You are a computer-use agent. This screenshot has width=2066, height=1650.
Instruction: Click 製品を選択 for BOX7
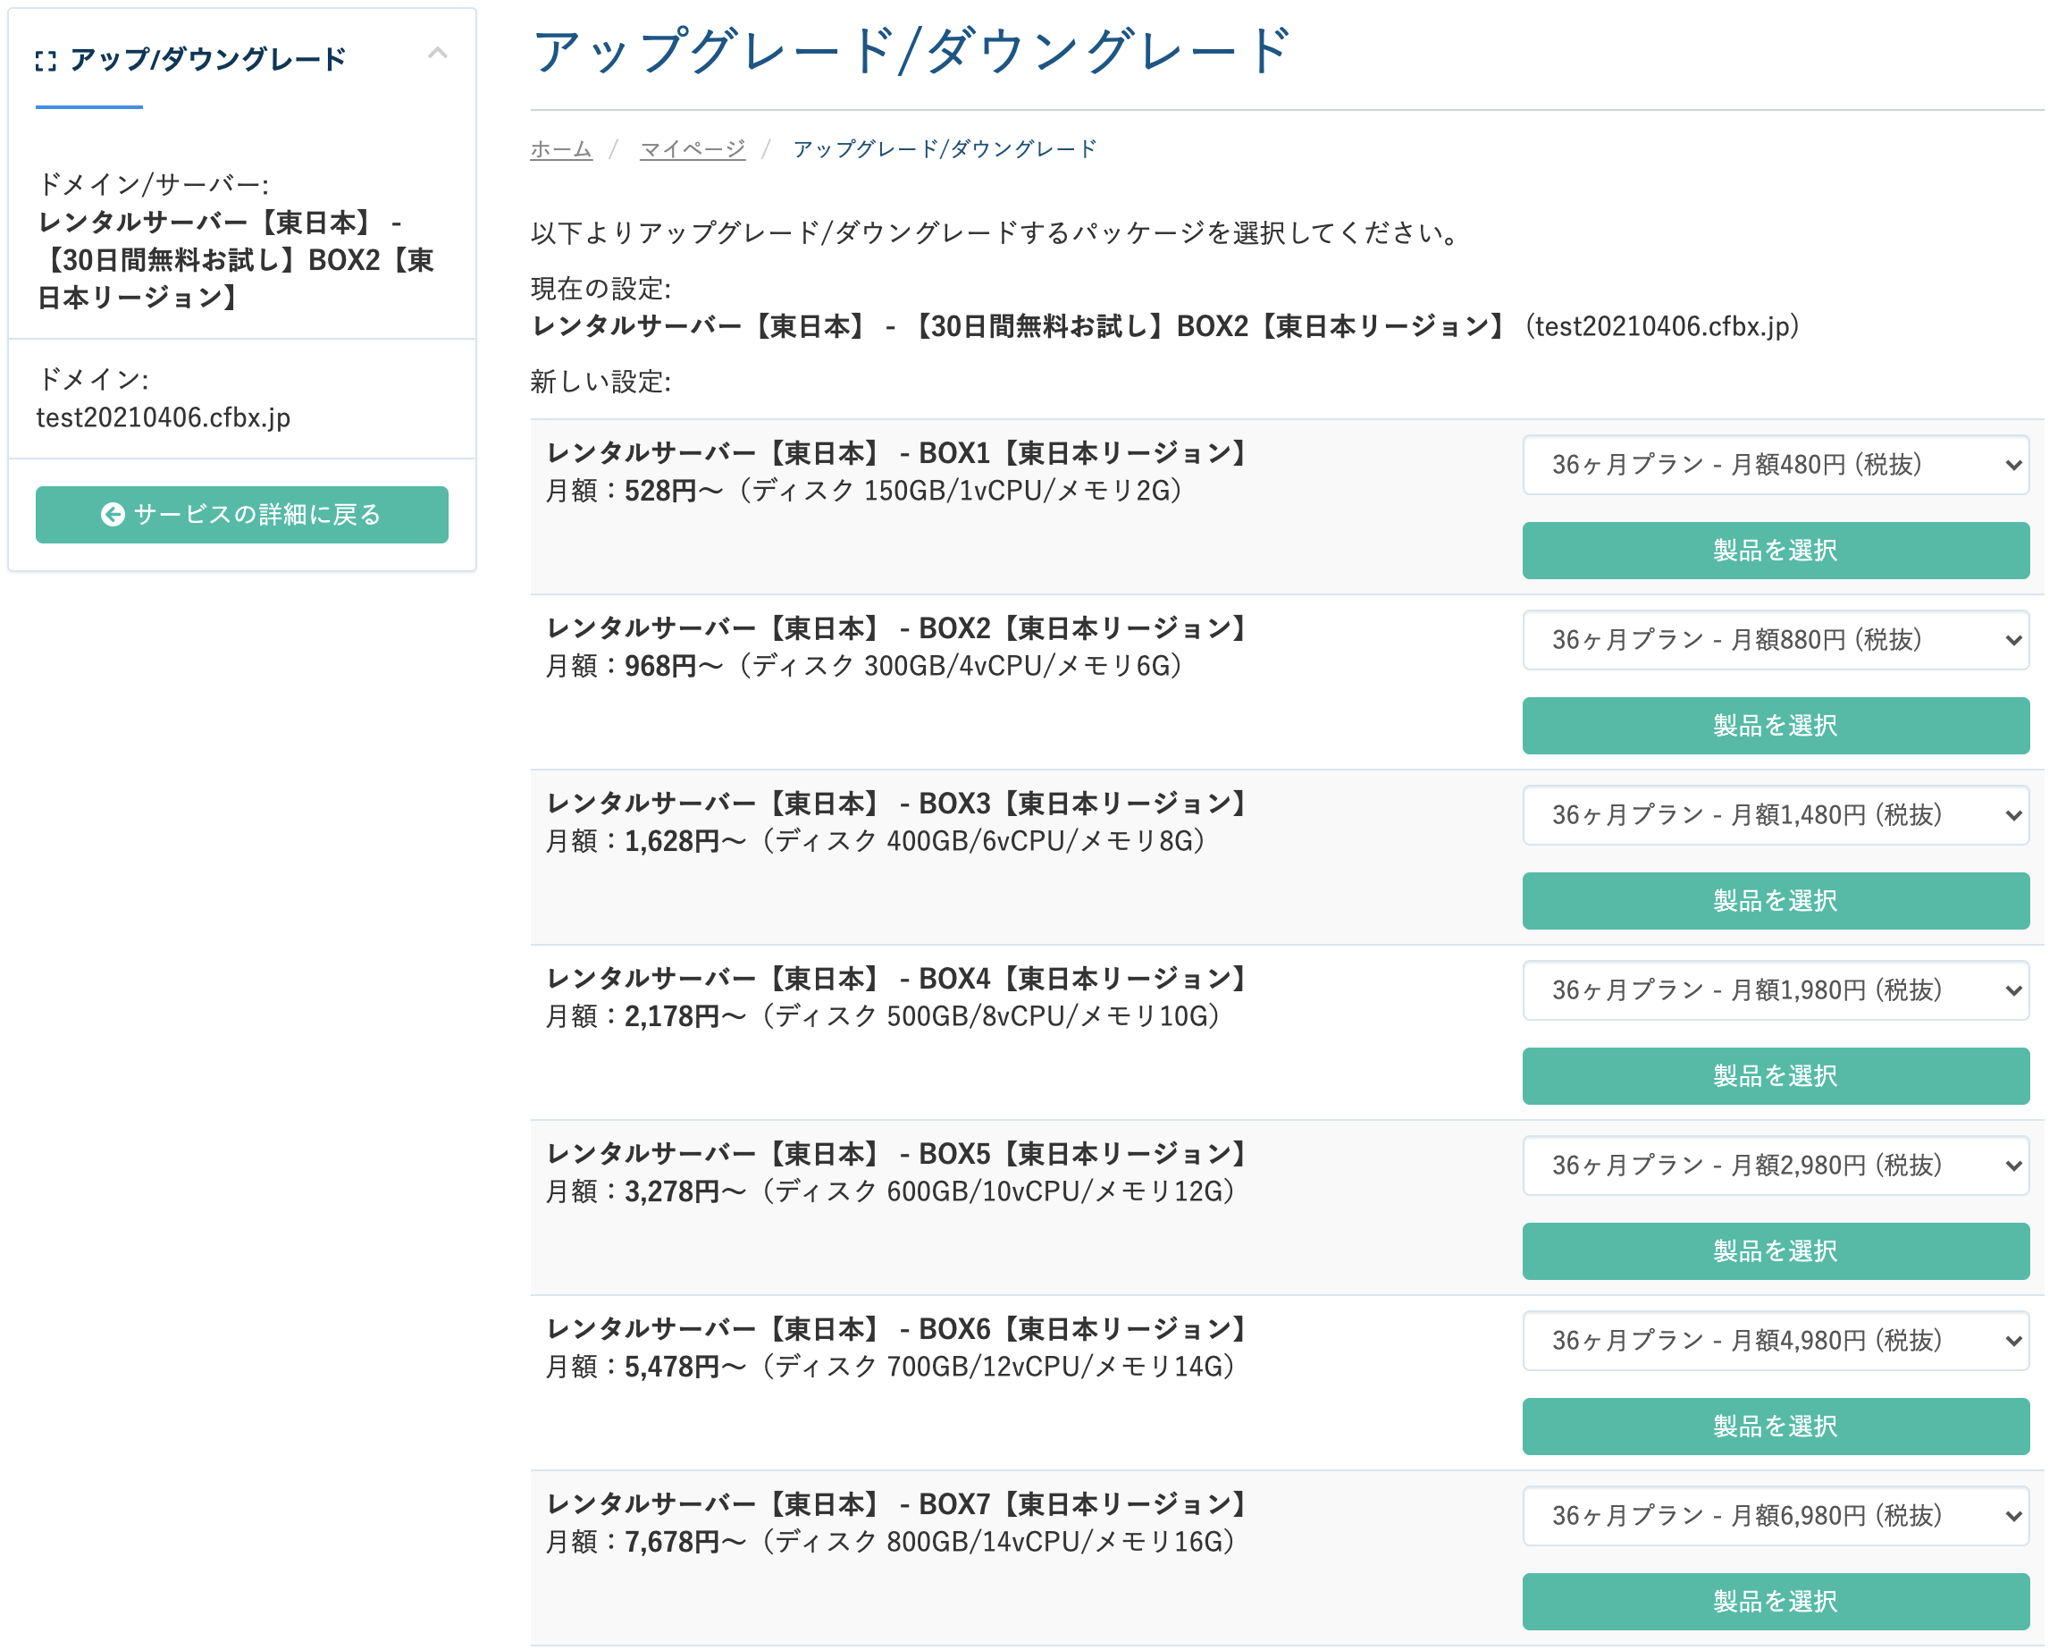pyautogui.click(x=1775, y=1603)
